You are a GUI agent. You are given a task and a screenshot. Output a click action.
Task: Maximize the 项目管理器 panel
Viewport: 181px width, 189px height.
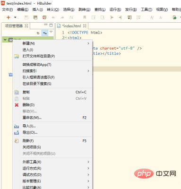51,25
